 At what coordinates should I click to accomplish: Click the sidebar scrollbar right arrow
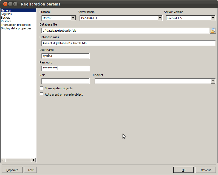click(34, 160)
